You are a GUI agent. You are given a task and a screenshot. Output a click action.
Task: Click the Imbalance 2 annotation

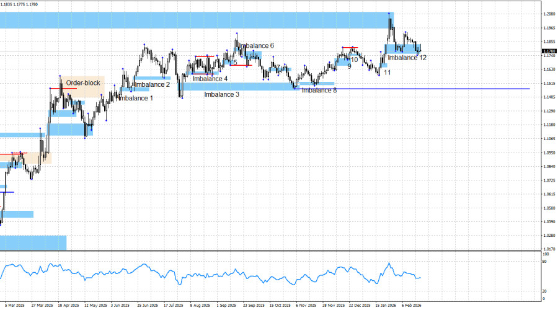tap(152, 84)
